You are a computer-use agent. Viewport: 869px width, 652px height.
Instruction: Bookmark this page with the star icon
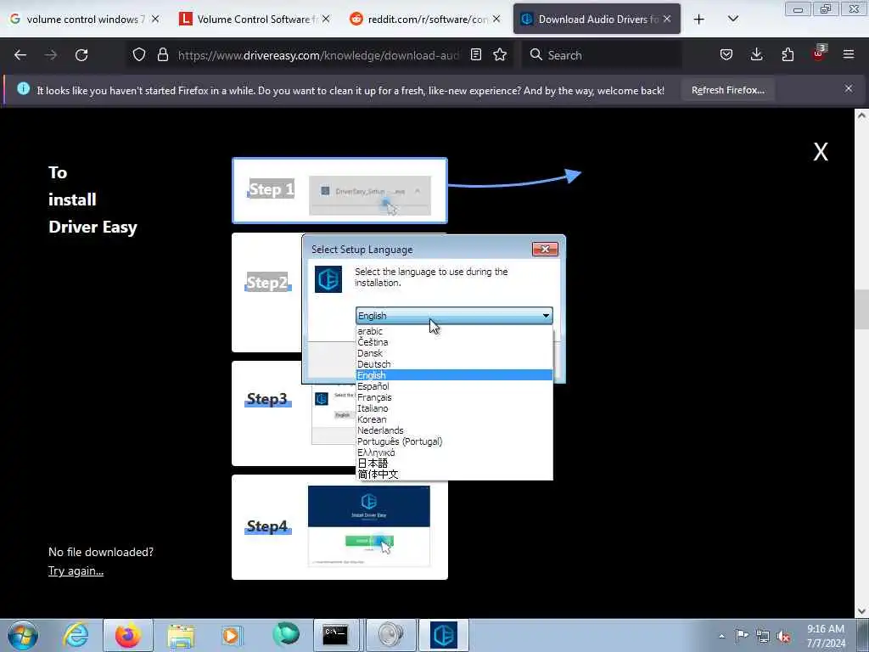click(500, 55)
